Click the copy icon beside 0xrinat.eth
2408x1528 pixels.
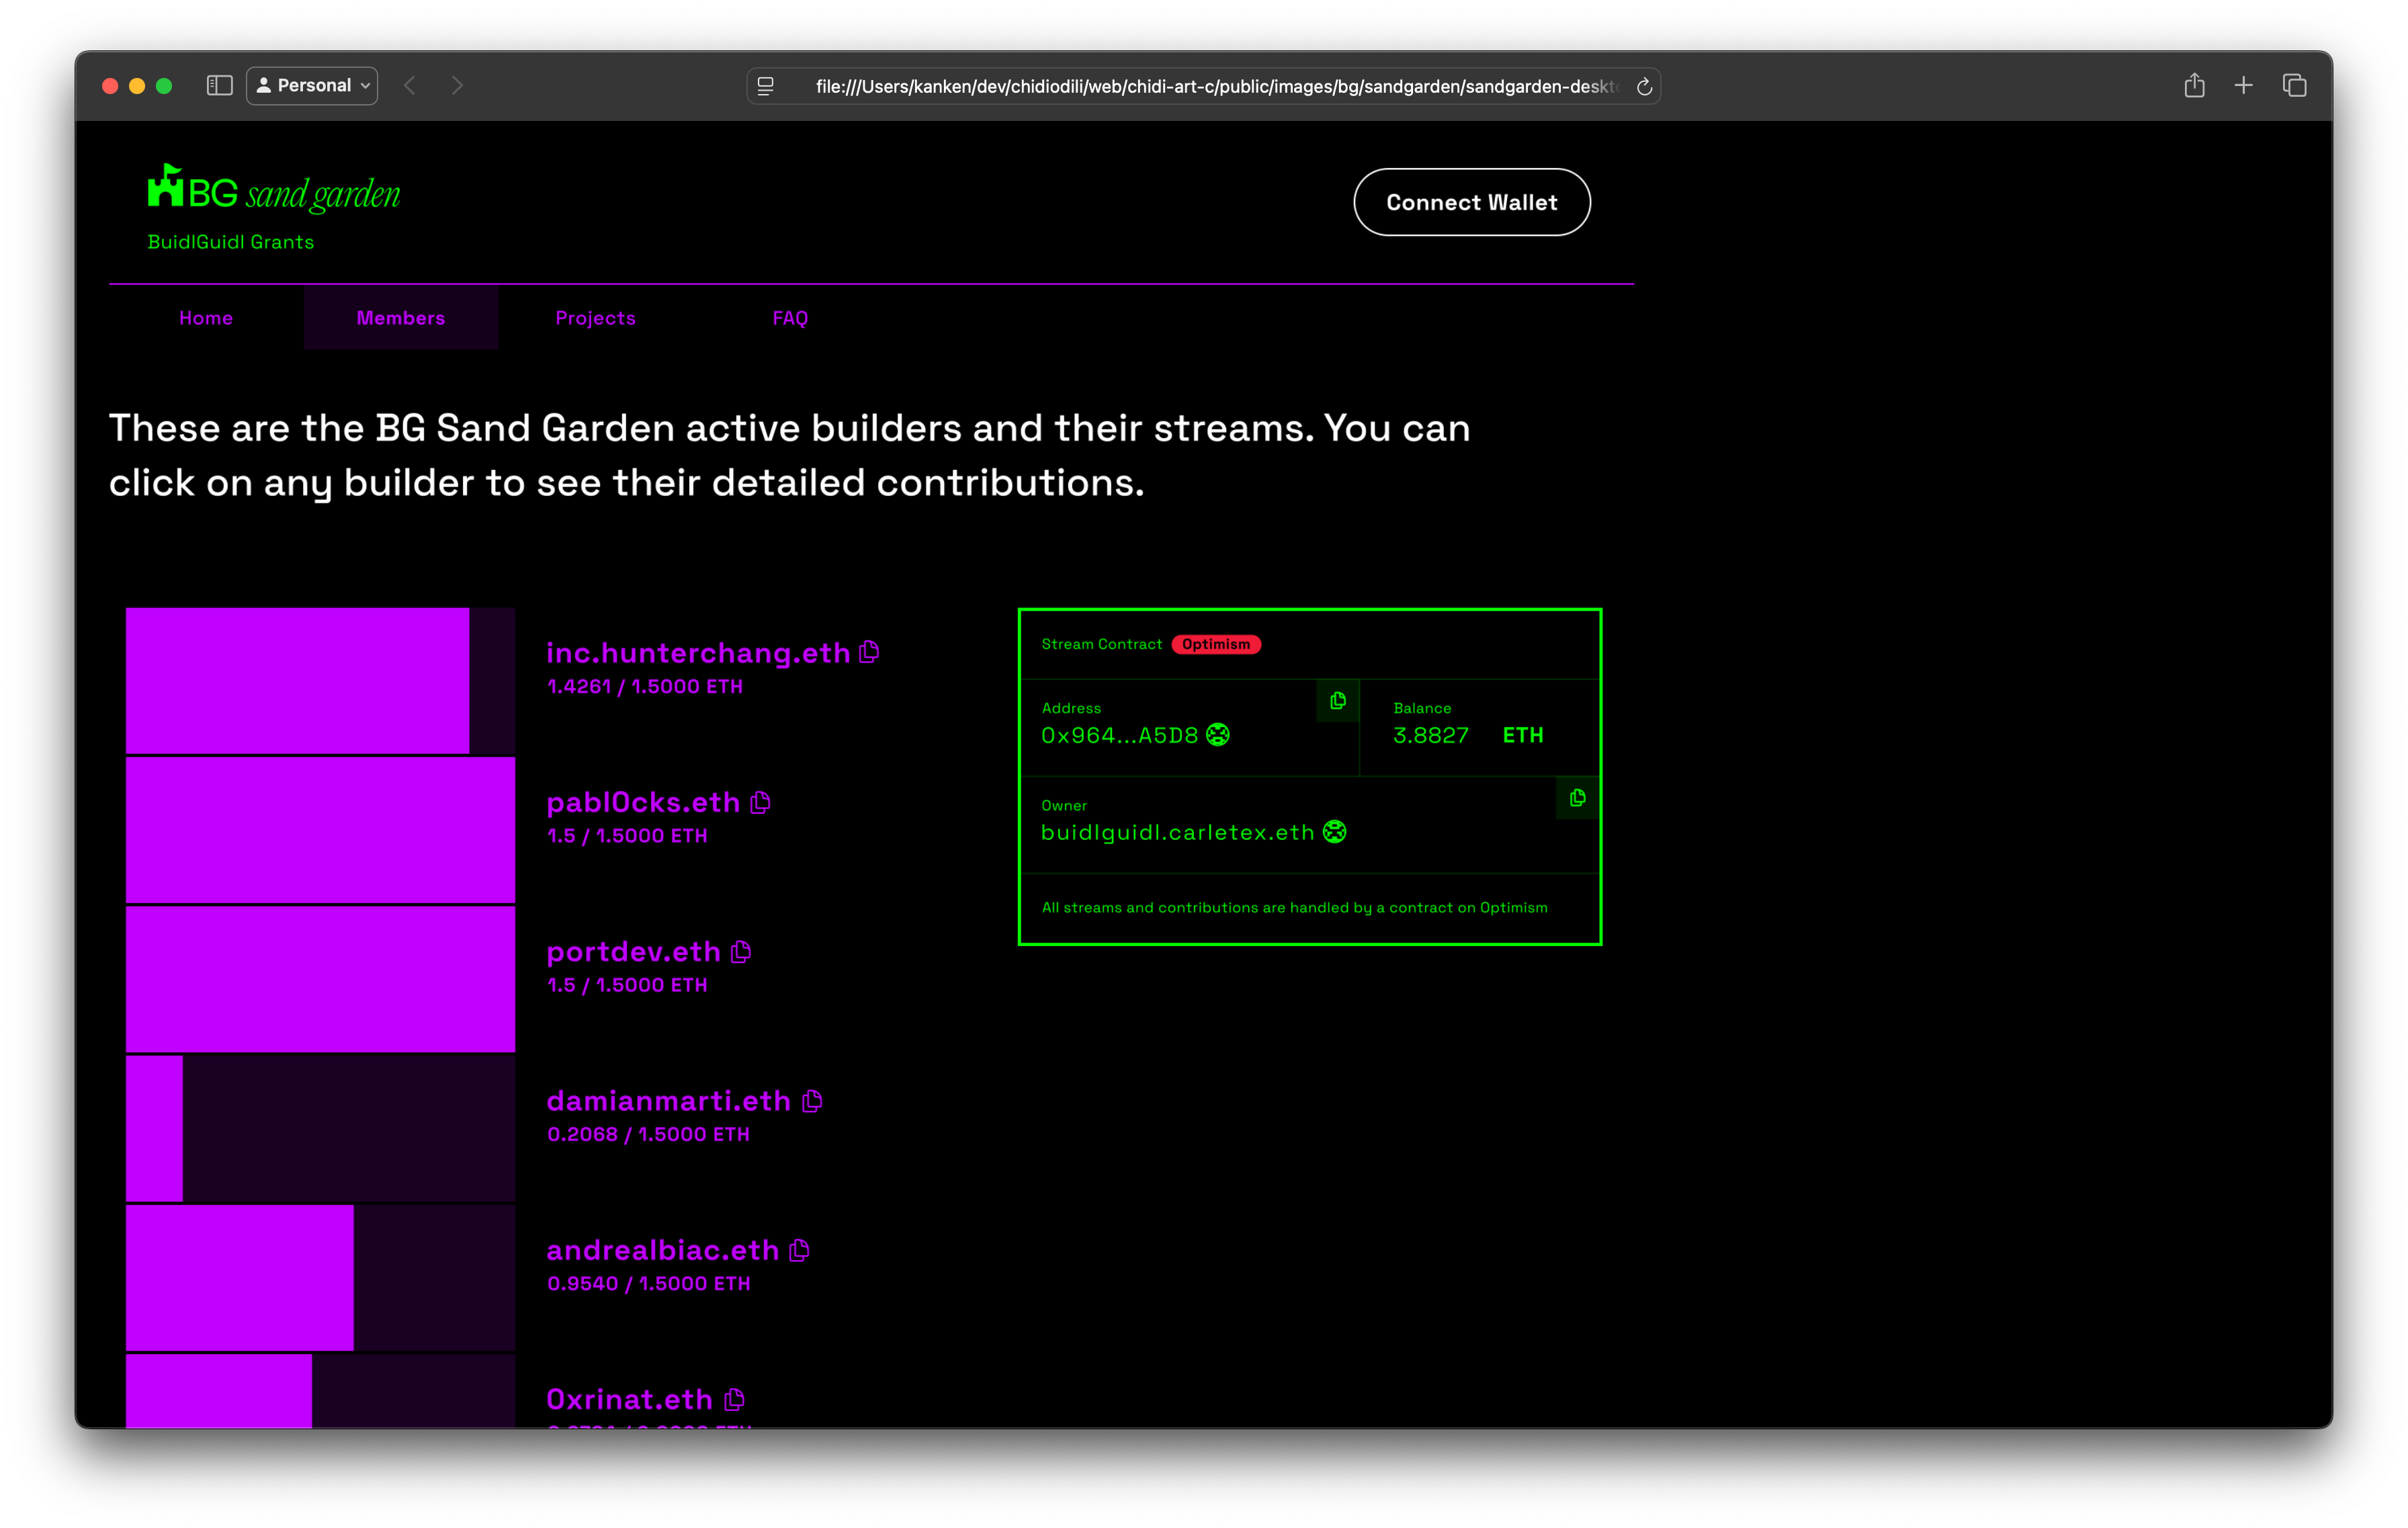(735, 1399)
